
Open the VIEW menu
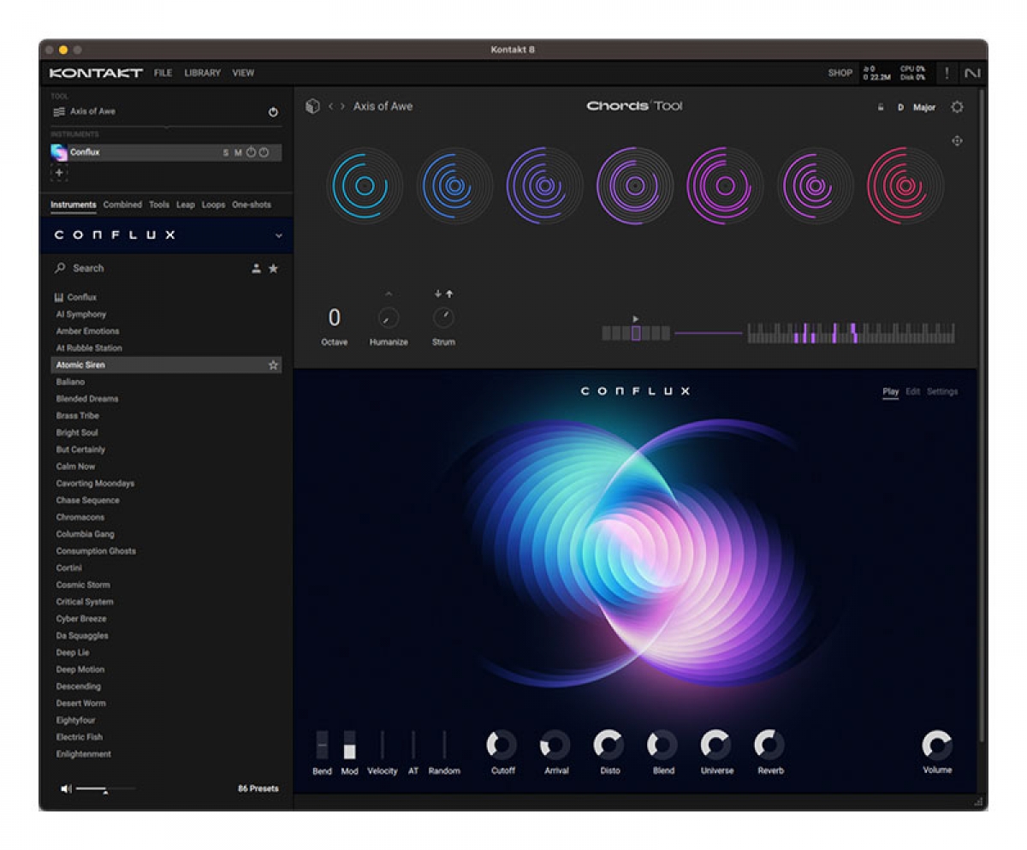[x=243, y=73]
